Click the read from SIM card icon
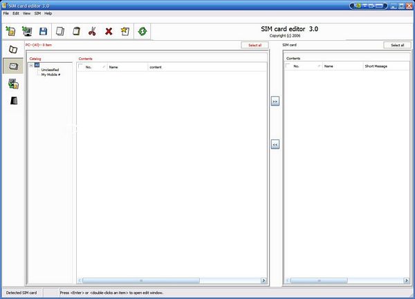415x299 pixels. (x=10, y=31)
